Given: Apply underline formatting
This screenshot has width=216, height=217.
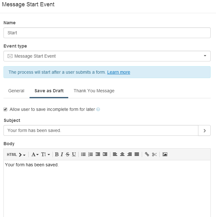Looking at the screenshot, I should pyautogui.click(x=74, y=154).
